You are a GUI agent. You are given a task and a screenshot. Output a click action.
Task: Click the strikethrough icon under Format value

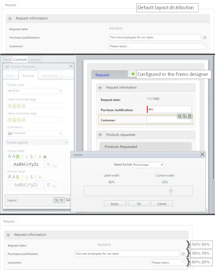coord(31,177)
